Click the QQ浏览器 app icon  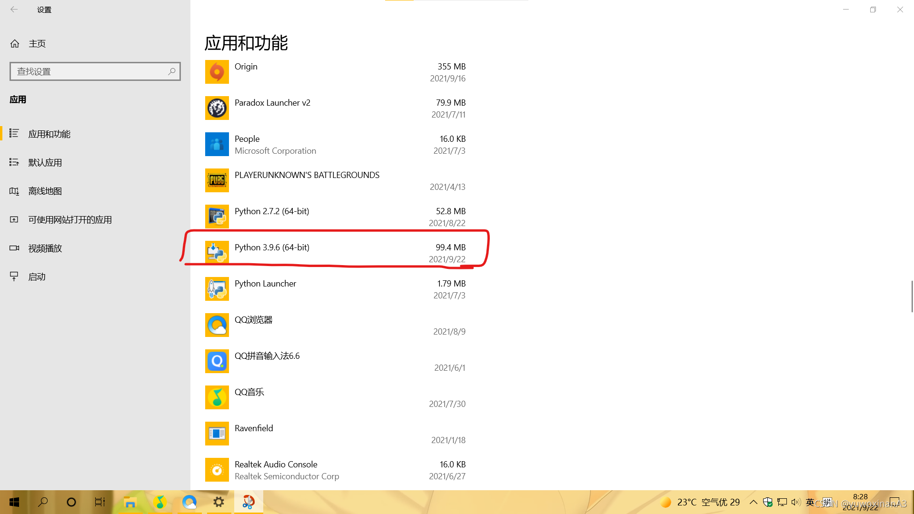[217, 325]
